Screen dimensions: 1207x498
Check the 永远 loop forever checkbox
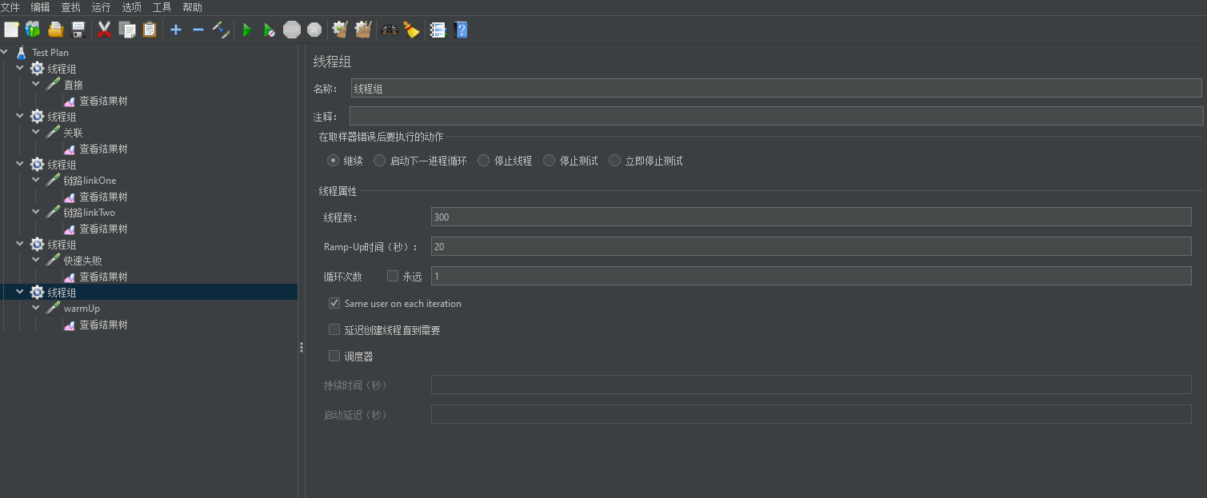pos(393,276)
